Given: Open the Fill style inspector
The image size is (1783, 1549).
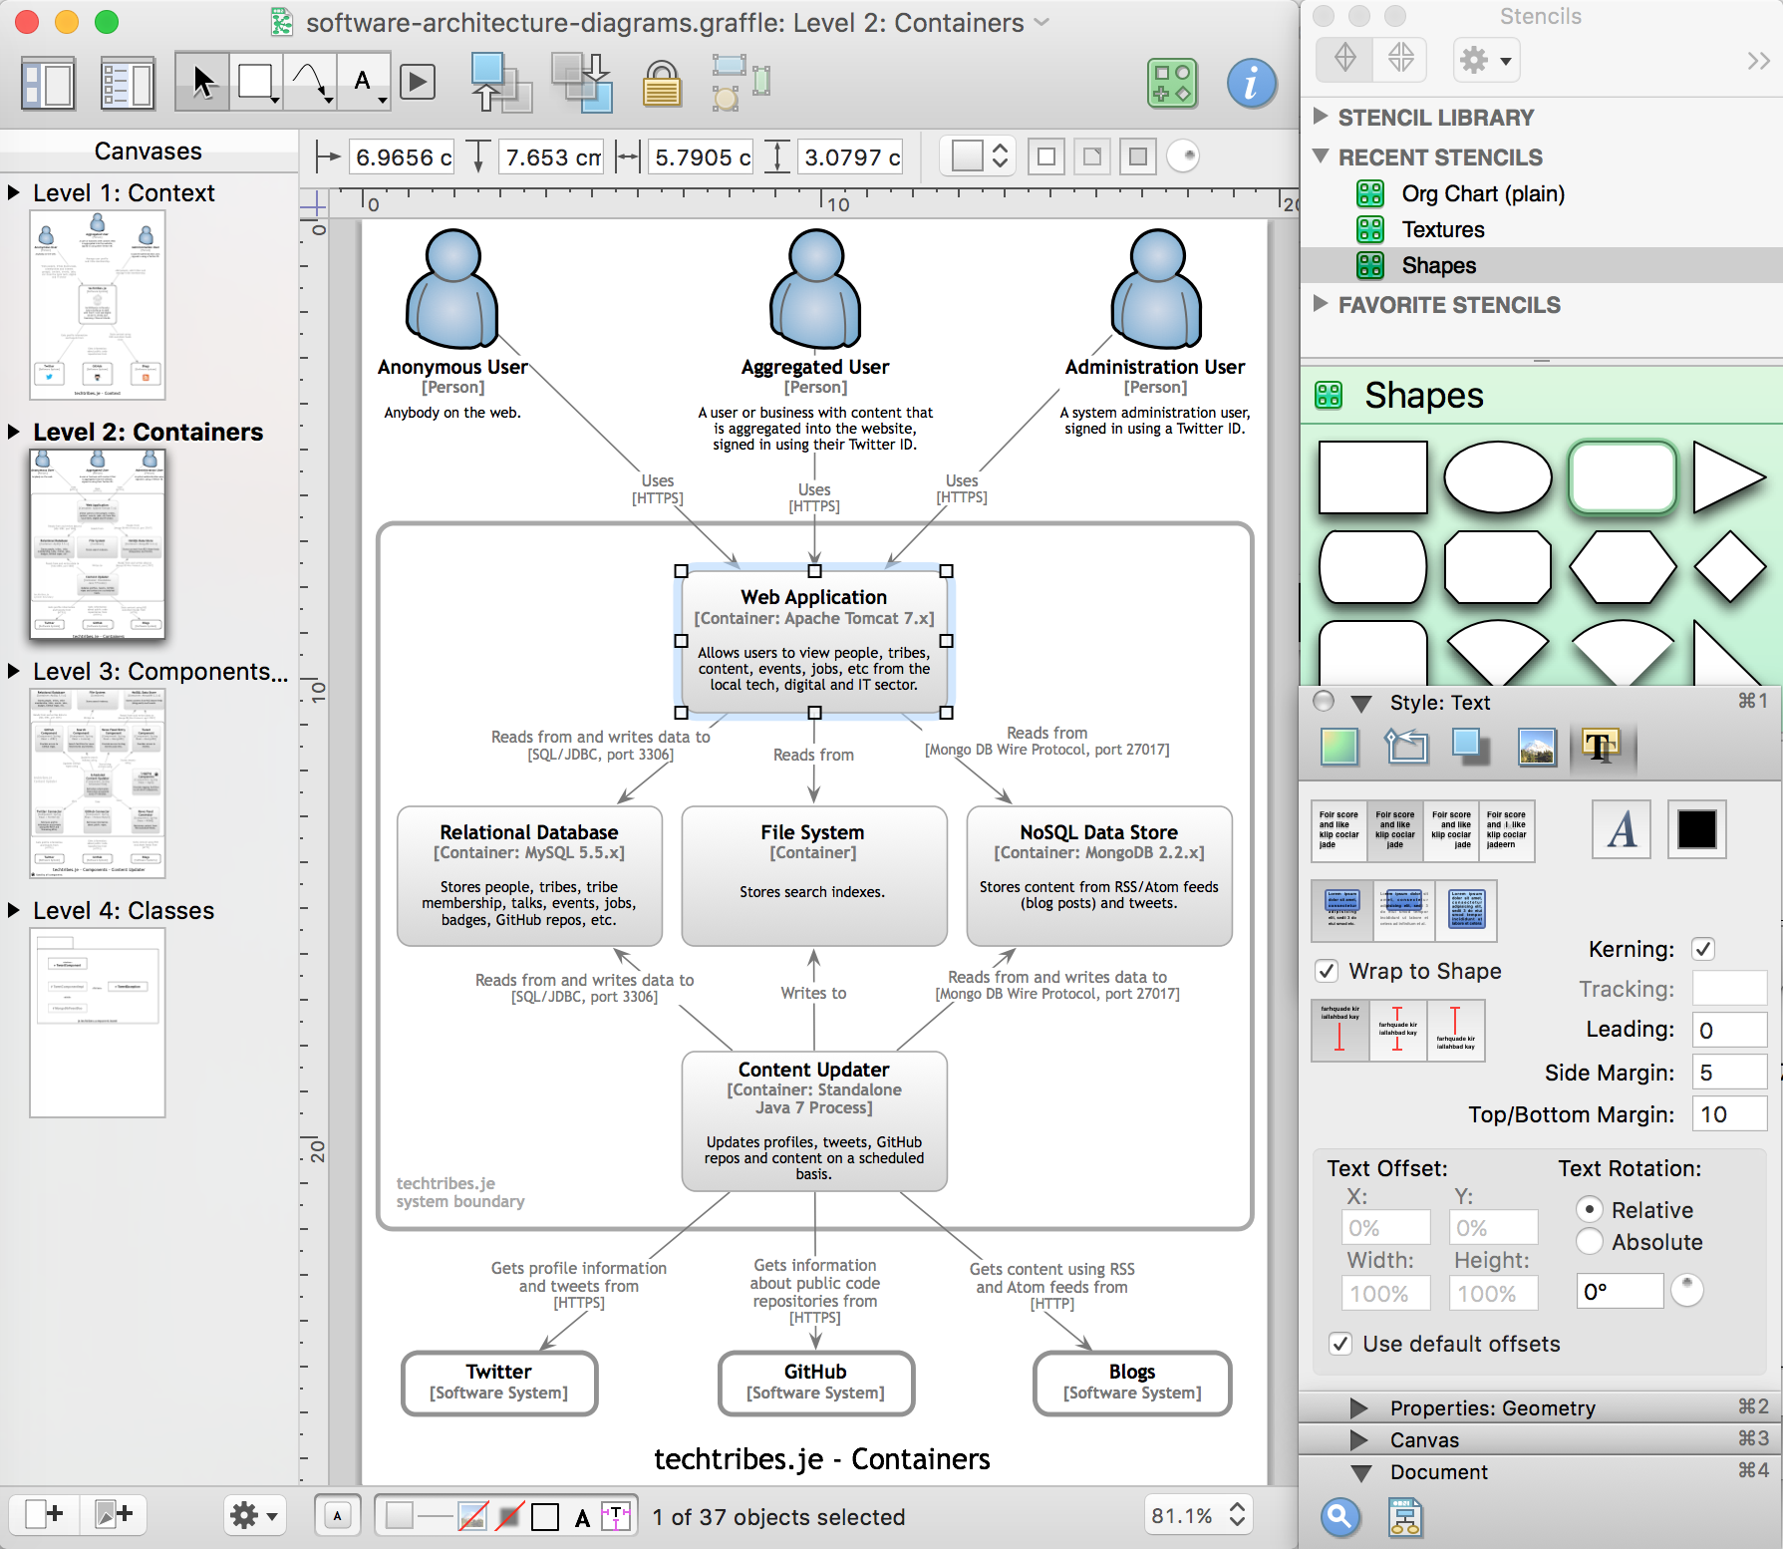Looking at the screenshot, I should point(1339,747).
